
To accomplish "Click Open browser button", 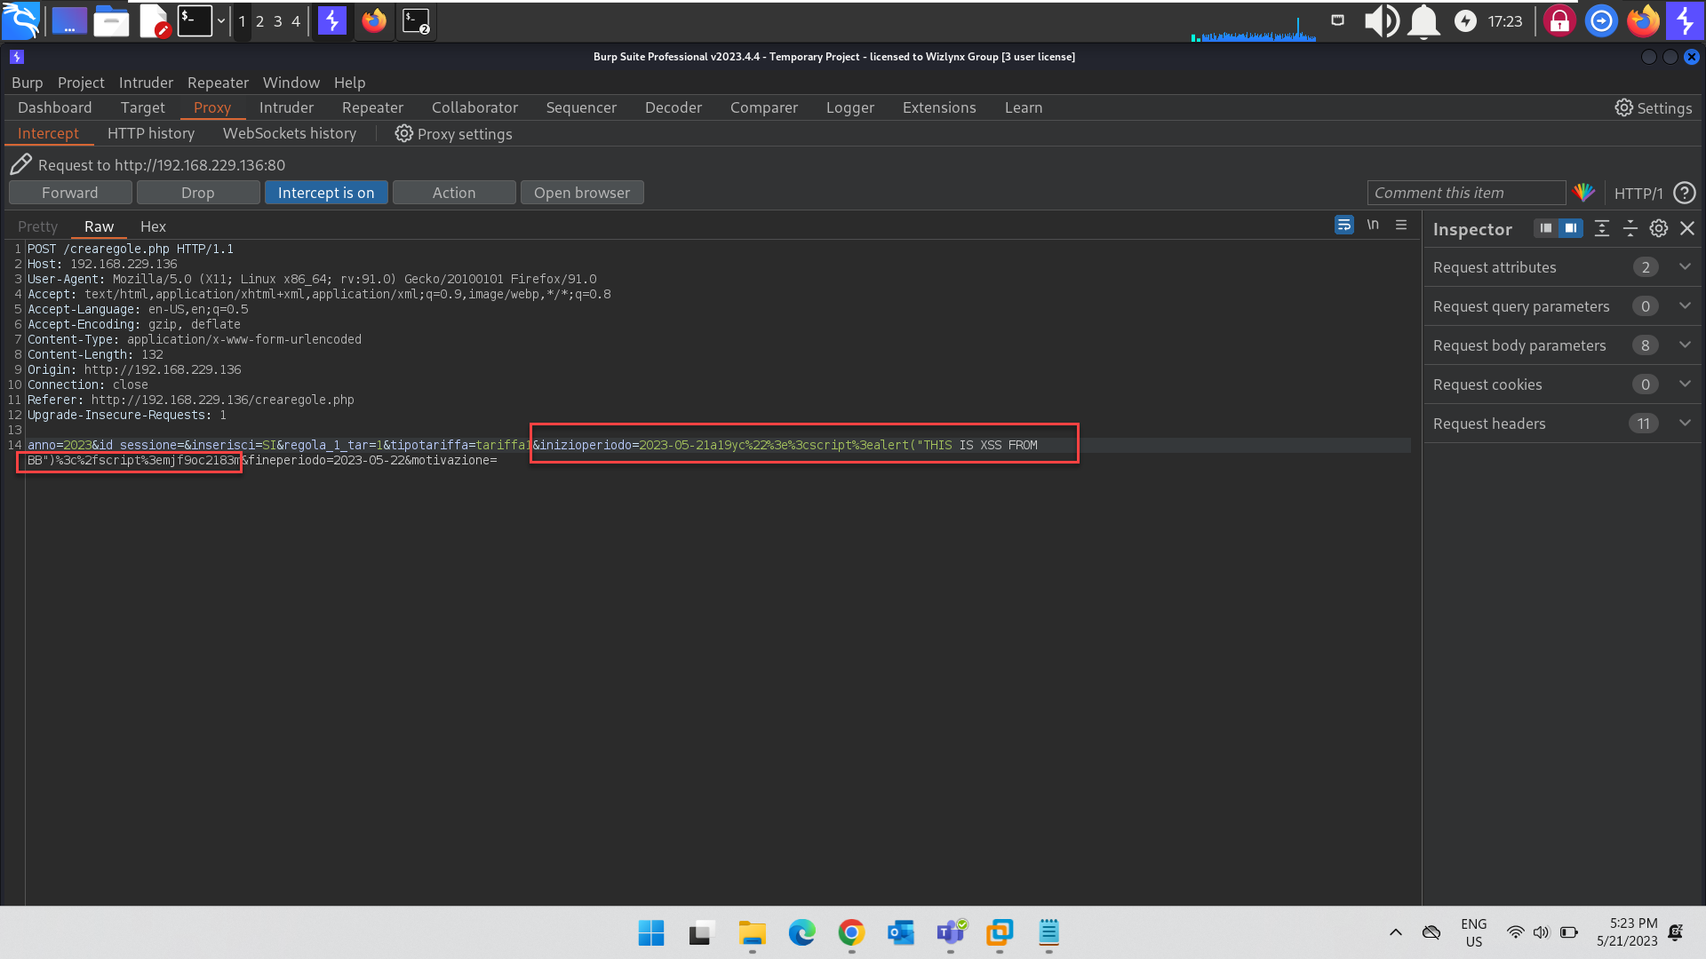I will (582, 193).
